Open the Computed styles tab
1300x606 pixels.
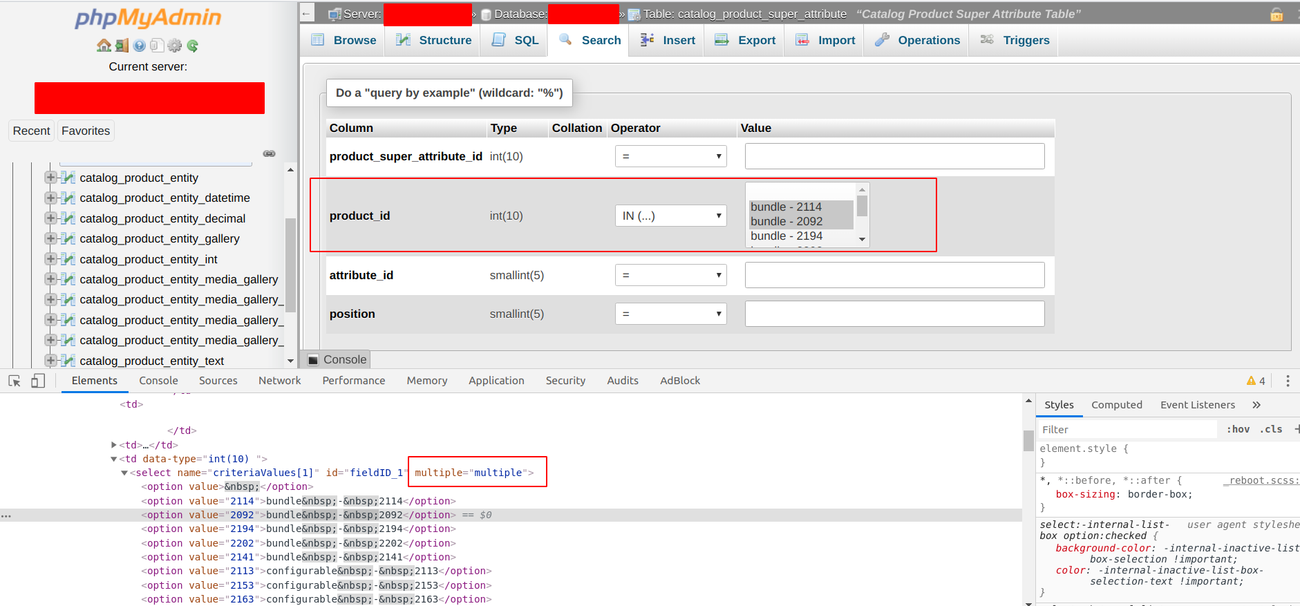pos(1116,405)
